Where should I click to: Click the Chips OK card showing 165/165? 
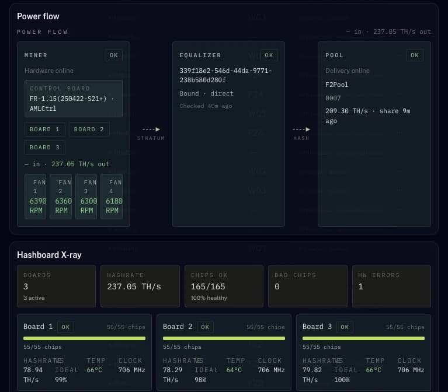[224, 286]
